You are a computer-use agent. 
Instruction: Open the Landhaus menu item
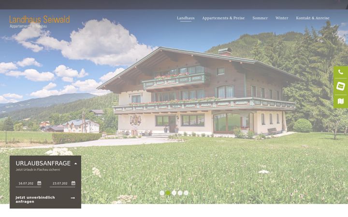click(x=186, y=18)
